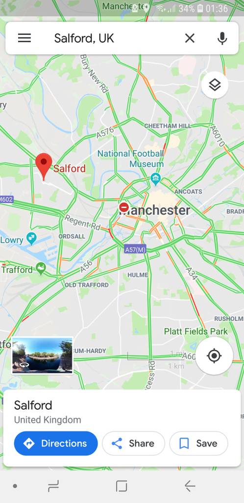Open the hamburger menu in search bar
The height and width of the screenshot is (503, 244).
click(x=24, y=38)
